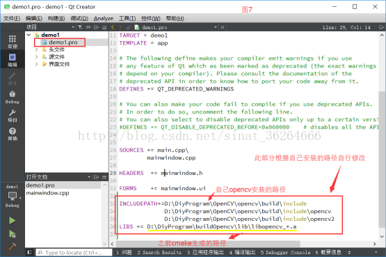Image resolution: width=386 pixels, height=257 pixels.
Task: Open the 项目 Projects mode with wrench icon
Action: tap(13, 116)
